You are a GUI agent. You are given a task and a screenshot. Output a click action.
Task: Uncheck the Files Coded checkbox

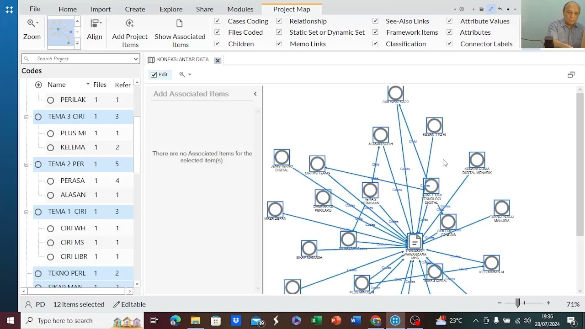tap(218, 32)
